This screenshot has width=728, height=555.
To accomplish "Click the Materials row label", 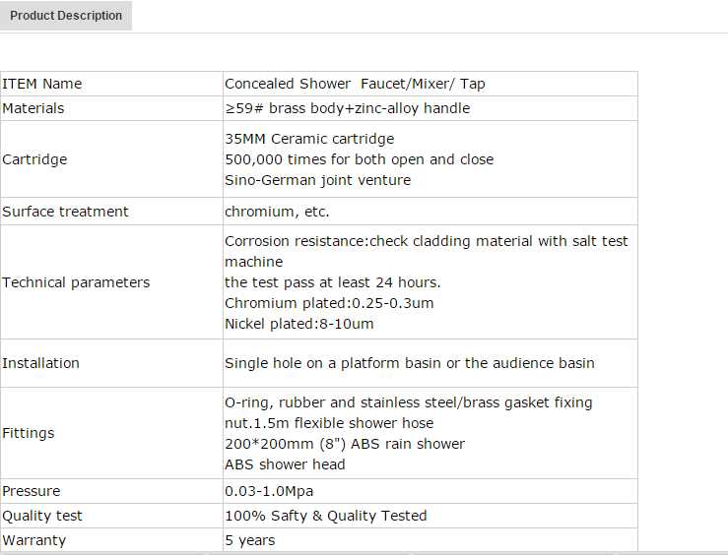I will pos(33,108).
